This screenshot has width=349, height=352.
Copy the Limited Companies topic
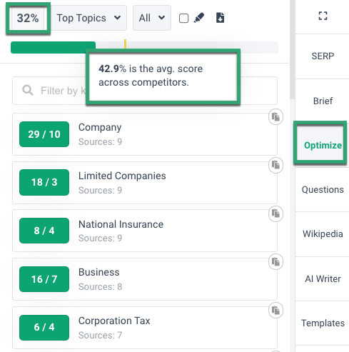click(x=275, y=165)
